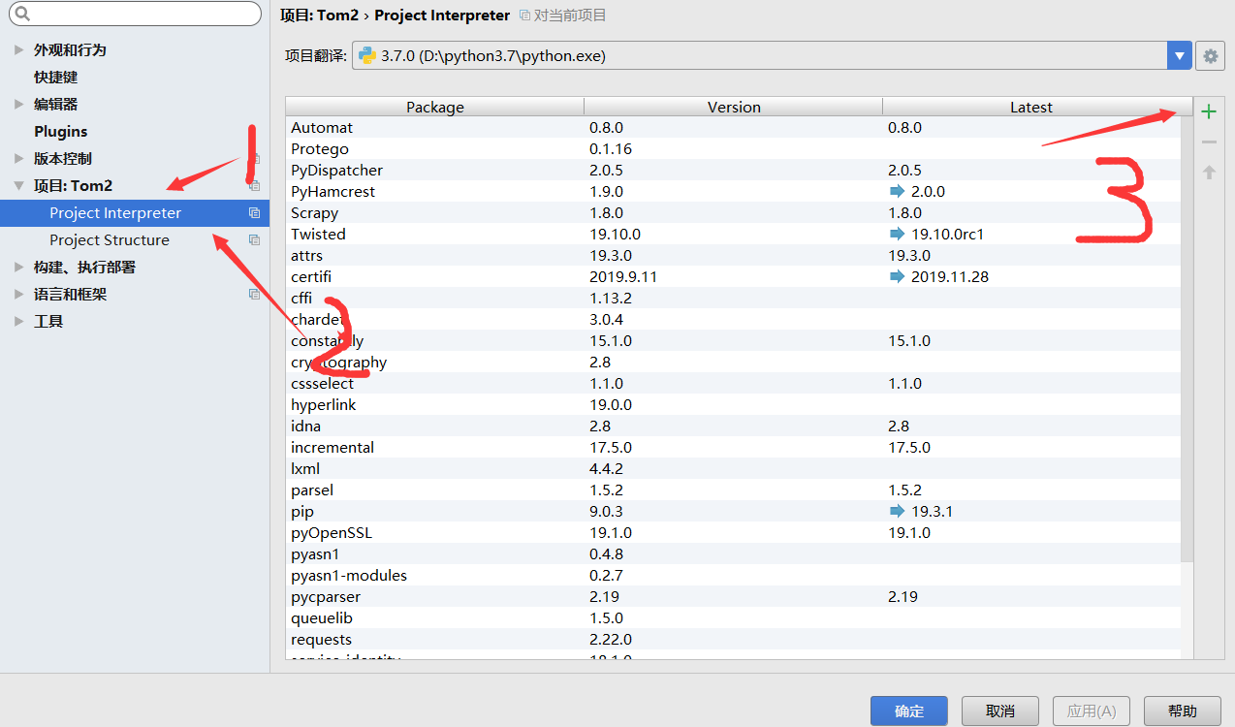Select the pyasn1-modules package row
Viewport: 1235px width, 727px height.
(734, 575)
